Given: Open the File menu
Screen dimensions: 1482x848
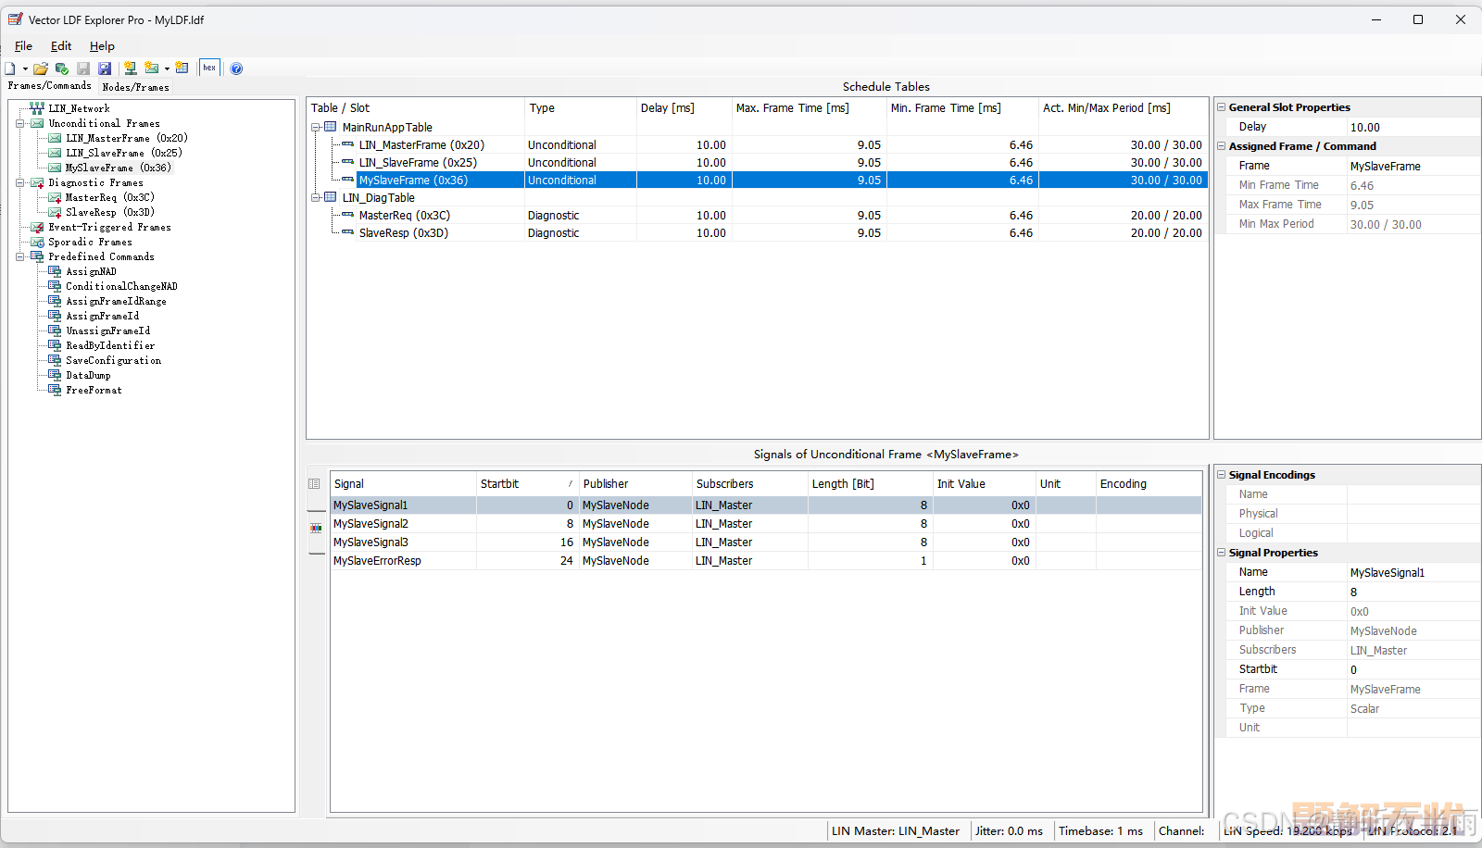Looking at the screenshot, I should point(24,46).
